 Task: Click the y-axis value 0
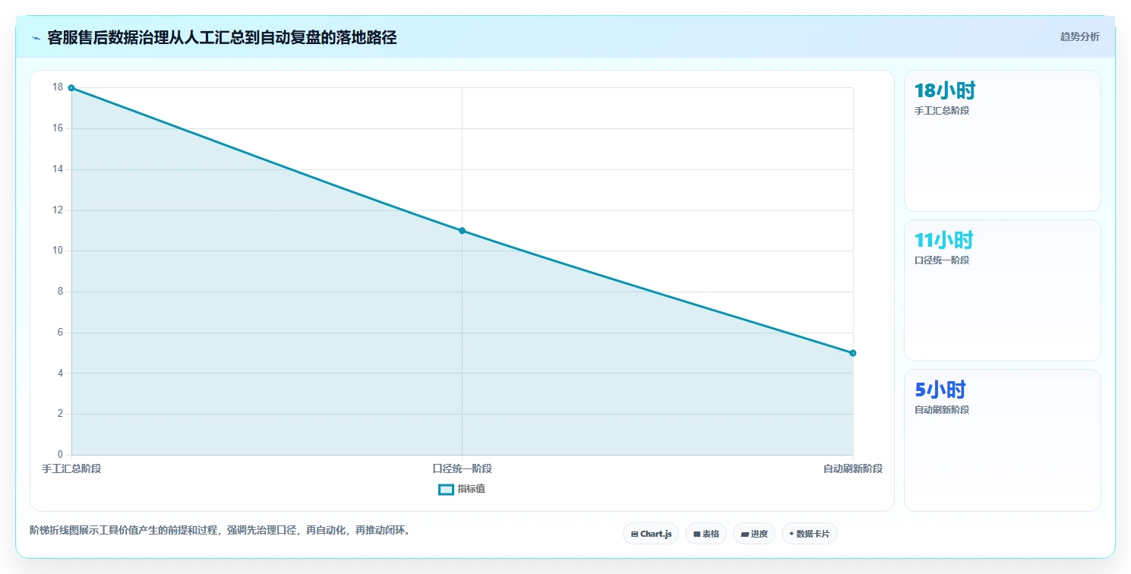60,455
